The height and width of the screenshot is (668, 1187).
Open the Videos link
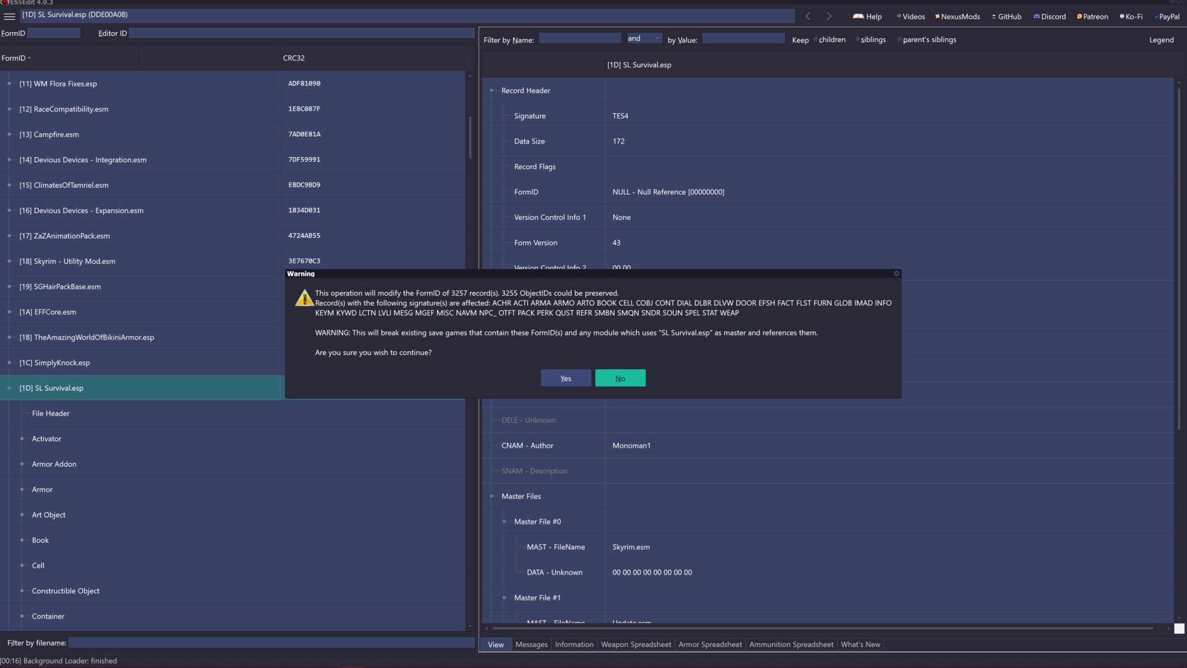[911, 17]
